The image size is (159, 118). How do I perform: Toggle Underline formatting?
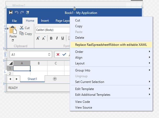(x=63, y=38)
